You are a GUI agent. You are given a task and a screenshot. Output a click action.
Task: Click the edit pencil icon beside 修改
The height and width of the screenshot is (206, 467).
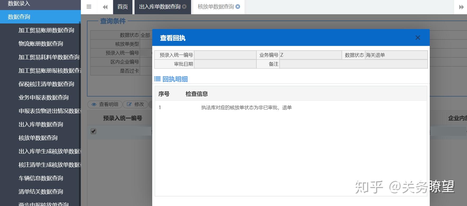pyautogui.click(x=129, y=104)
